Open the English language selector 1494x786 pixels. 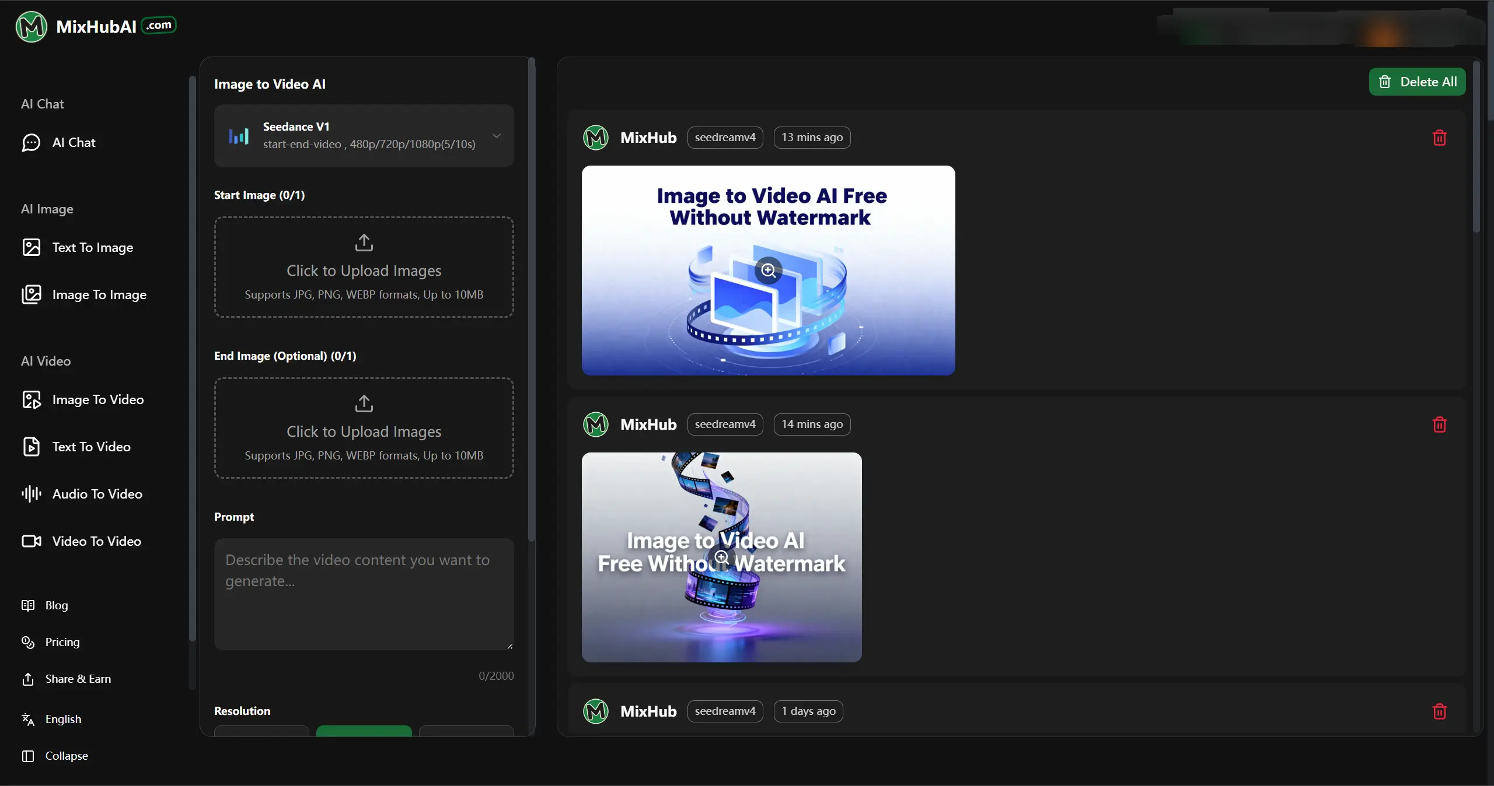63,719
